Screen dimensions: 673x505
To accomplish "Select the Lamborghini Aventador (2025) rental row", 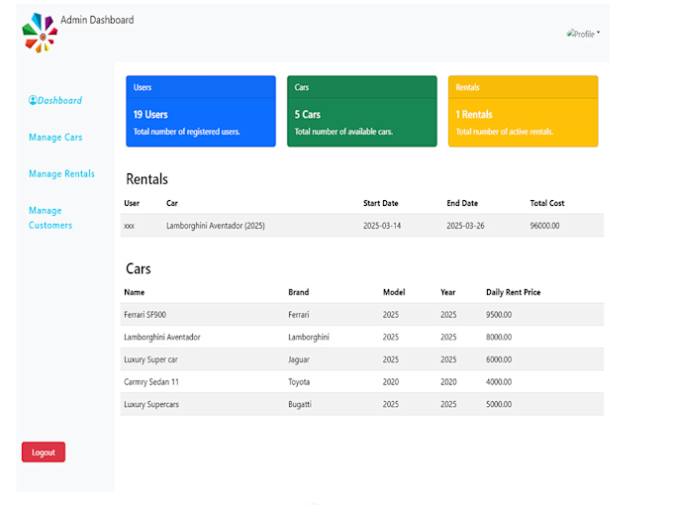I will coord(362,226).
